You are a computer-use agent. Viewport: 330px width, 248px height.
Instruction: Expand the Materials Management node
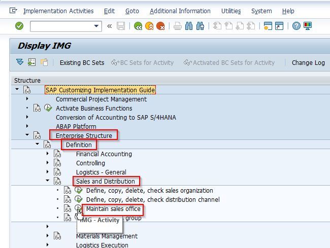tap(48, 236)
